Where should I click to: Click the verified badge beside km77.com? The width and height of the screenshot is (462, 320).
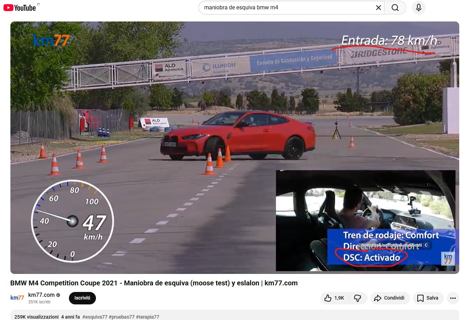coord(58,295)
